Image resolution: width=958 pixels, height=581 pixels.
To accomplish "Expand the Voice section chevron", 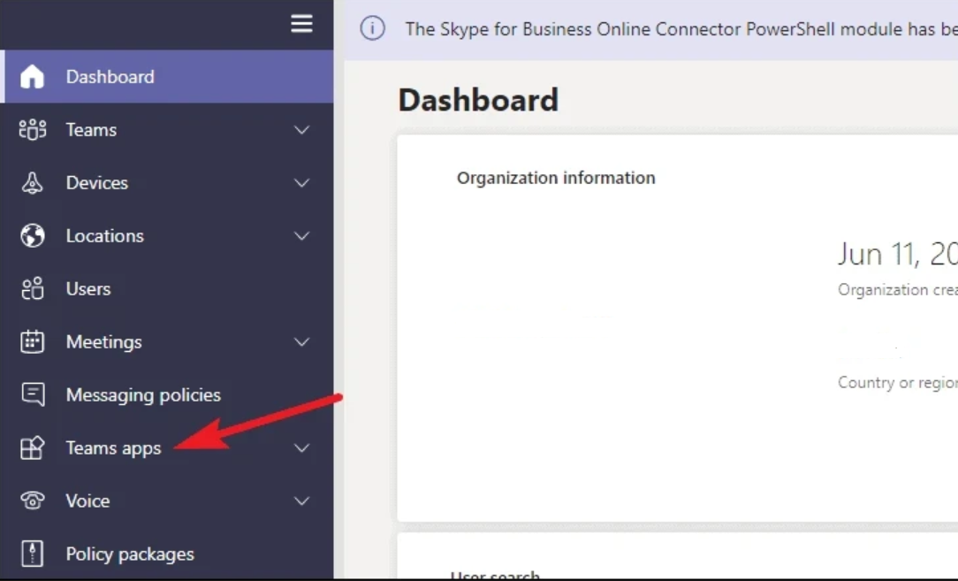I will point(301,501).
